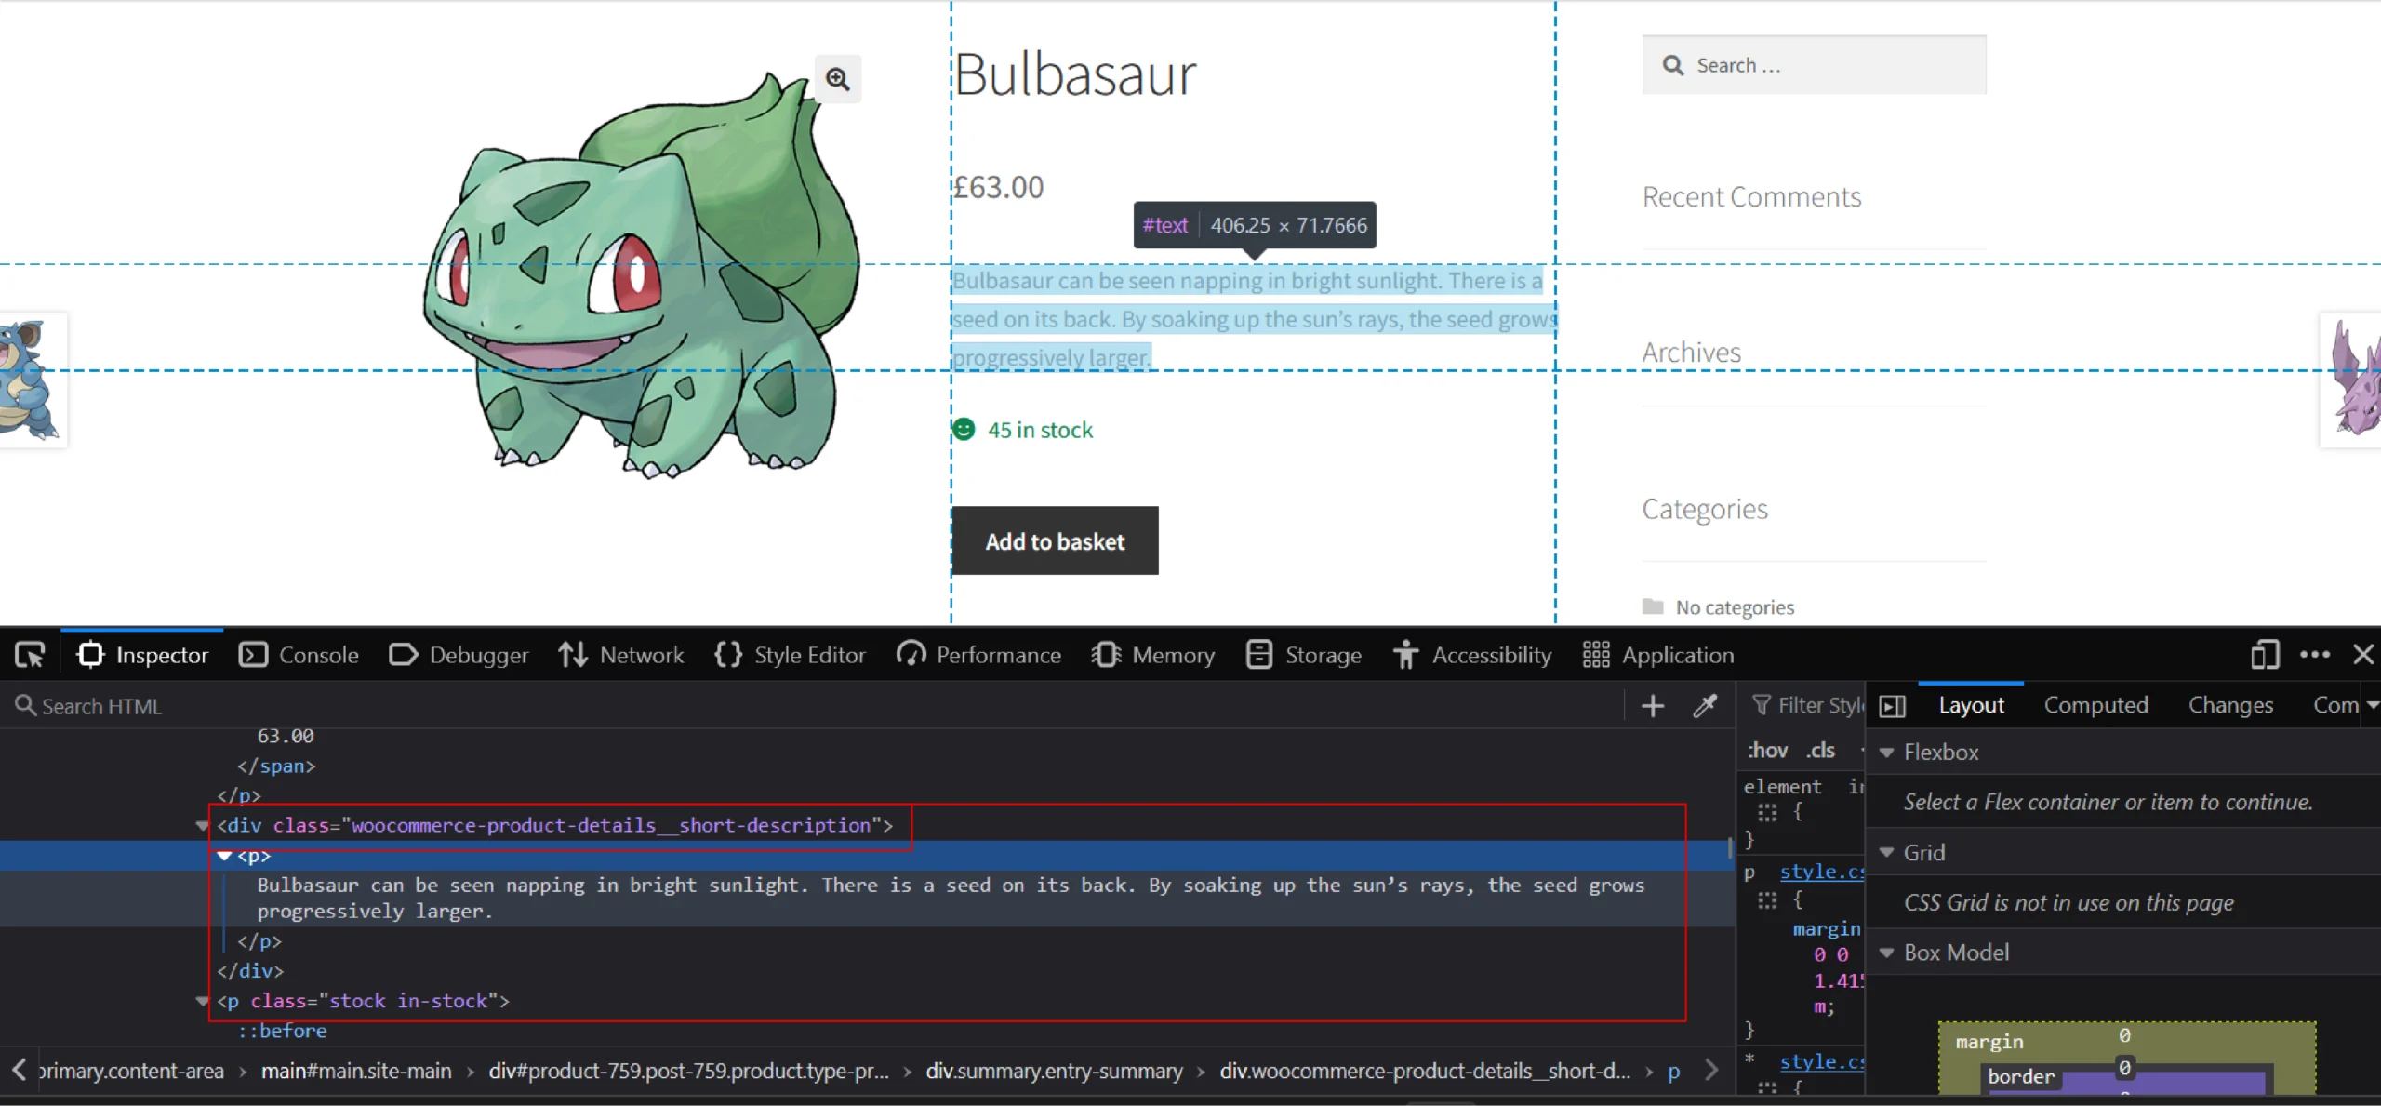Select div#product-759 breadcrumb
Viewport: 2381px width, 1106px height.
689,1071
